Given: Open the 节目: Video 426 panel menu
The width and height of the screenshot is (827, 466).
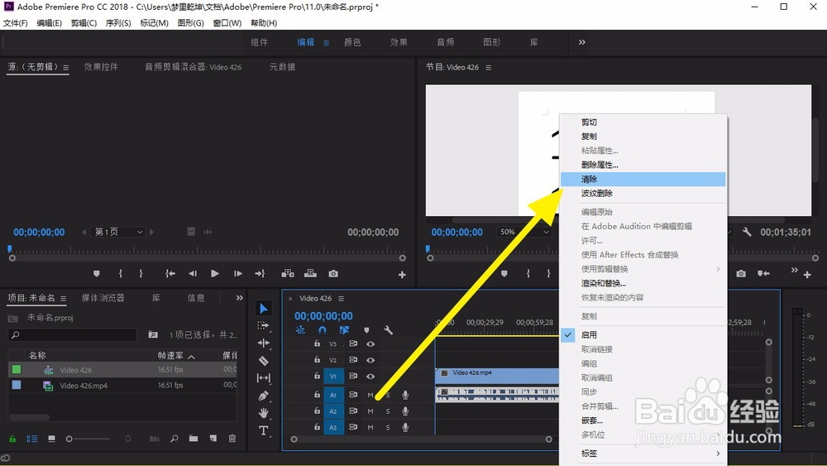Looking at the screenshot, I should (x=489, y=68).
